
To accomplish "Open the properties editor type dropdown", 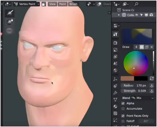I will click(x=116, y=26).
